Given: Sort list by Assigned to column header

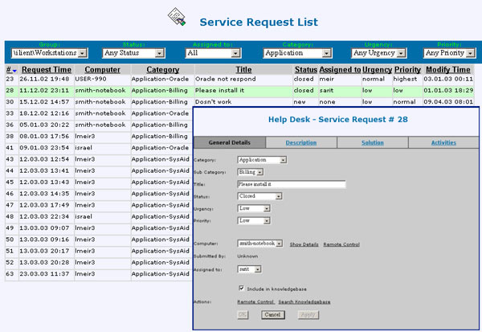Looking at the screenshot, I should point(340,70).
